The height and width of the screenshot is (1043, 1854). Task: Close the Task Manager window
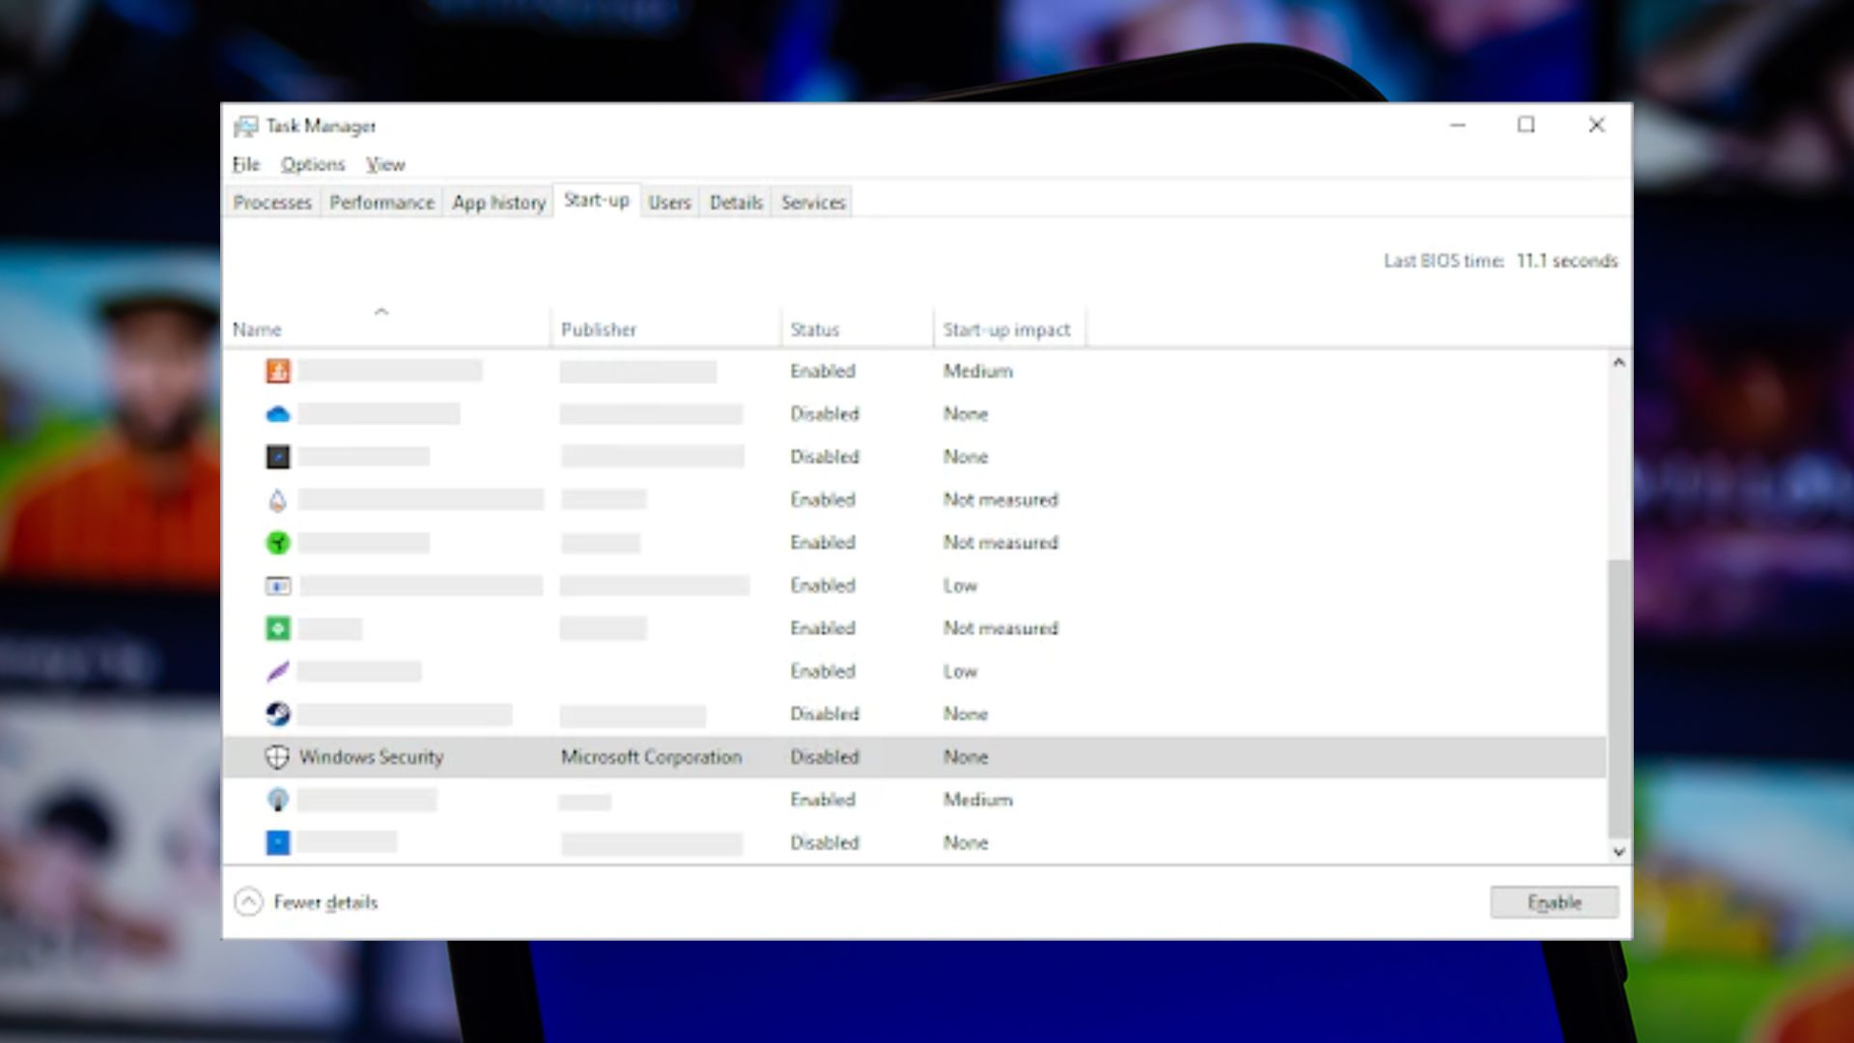pos(1597,126)
